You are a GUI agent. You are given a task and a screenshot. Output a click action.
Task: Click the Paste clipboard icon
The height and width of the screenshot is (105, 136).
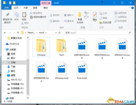(24, 14)
